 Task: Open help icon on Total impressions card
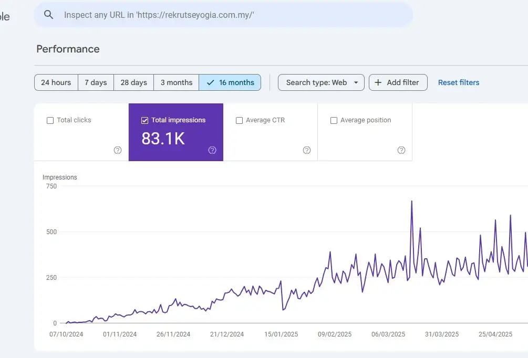[x=212, y=150]
